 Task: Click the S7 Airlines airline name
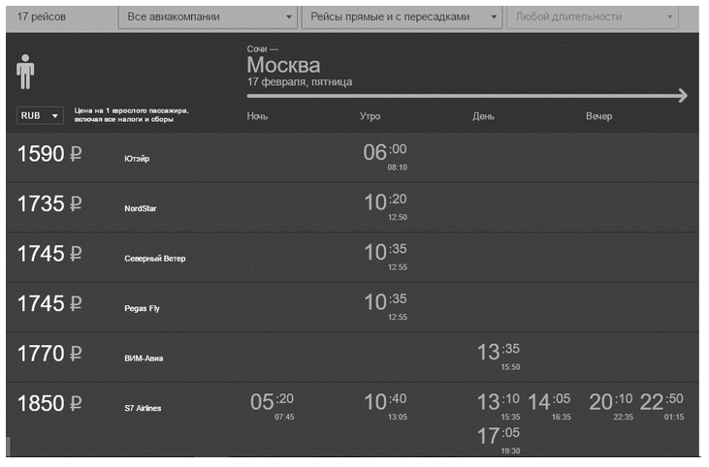click(x=143, y=408)
